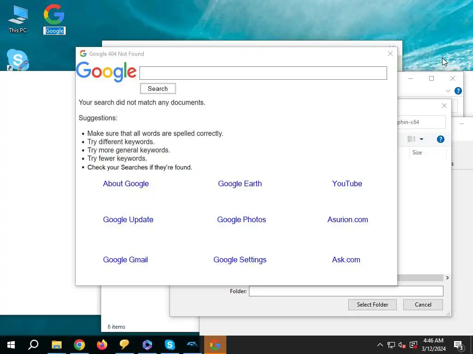Close the folder browse dialog
The height and width of the screenshot is (354, 473).
444,106
